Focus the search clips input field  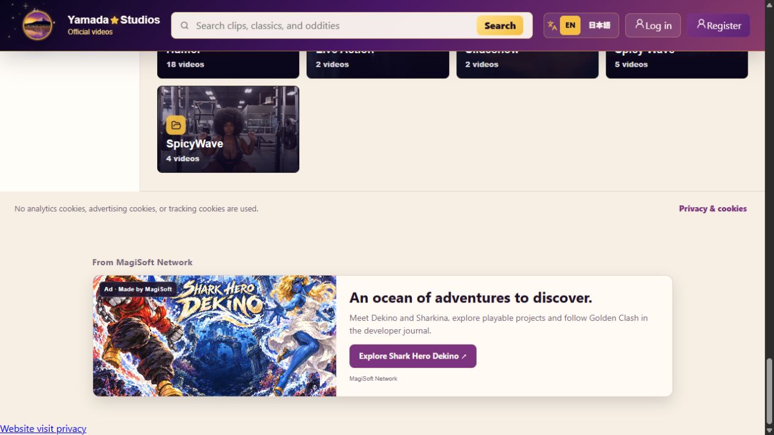[x=332, y=26]
